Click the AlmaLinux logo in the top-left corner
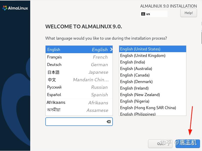 point(15,8)
